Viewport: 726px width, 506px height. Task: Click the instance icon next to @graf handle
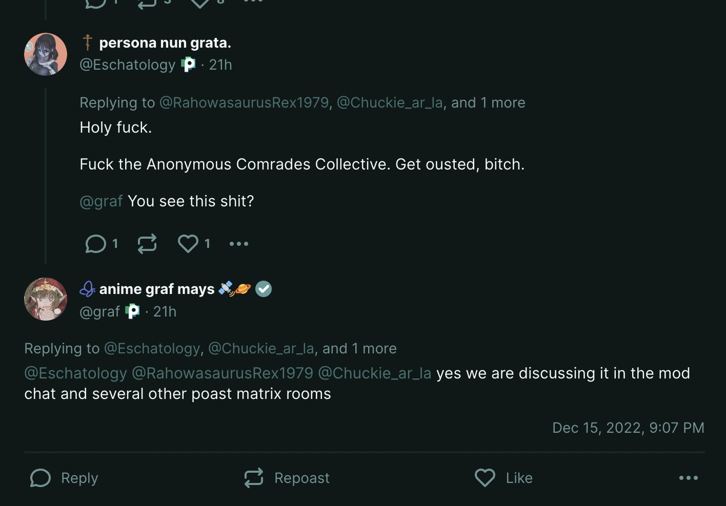coord(133,311)
